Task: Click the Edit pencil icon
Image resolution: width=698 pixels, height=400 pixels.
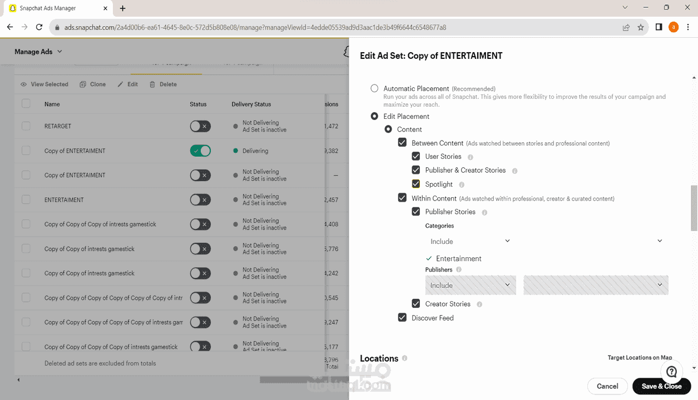Action: 121,84
